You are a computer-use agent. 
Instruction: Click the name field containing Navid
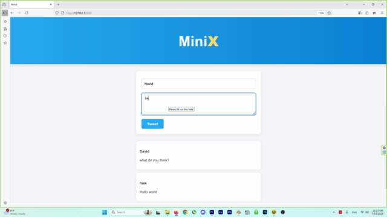[x=198, y=84]
